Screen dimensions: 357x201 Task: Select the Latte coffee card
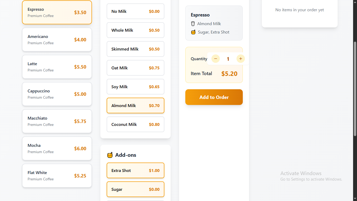click(x=57, y=67)
